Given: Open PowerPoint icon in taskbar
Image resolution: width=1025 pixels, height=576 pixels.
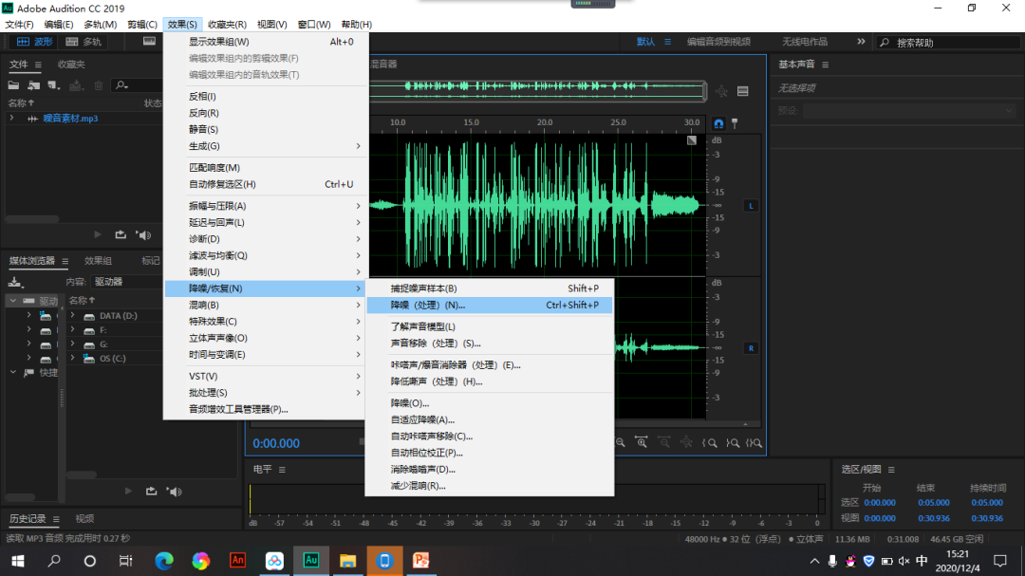Looking at the screenshot, I should (421, 561).
